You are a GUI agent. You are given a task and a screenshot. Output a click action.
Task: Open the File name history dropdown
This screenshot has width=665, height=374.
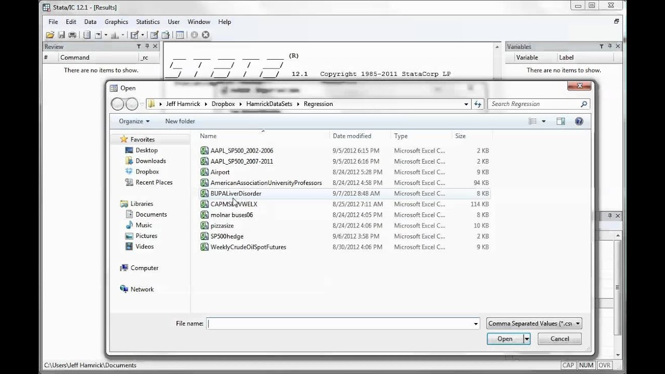click(475, 324)
